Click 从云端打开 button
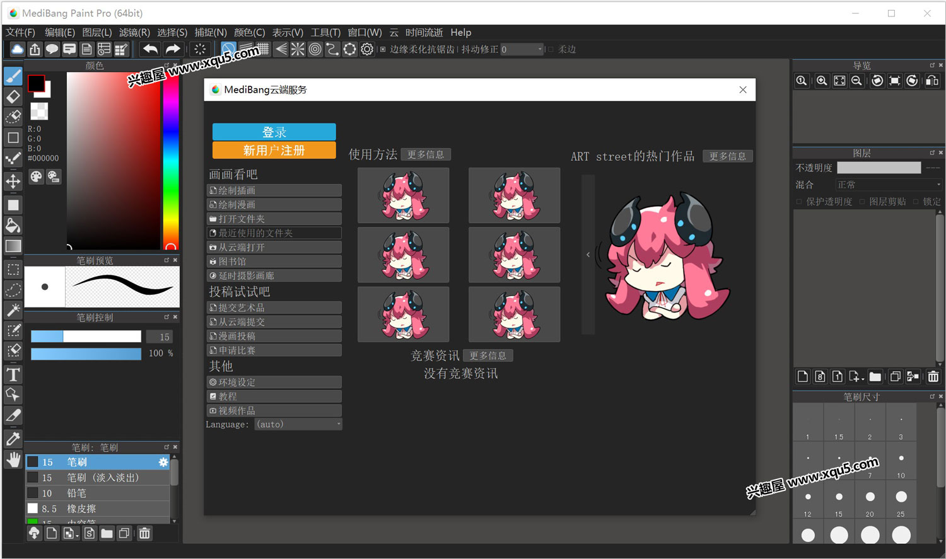Screen dimensions: 946x559 coord(274,247)
